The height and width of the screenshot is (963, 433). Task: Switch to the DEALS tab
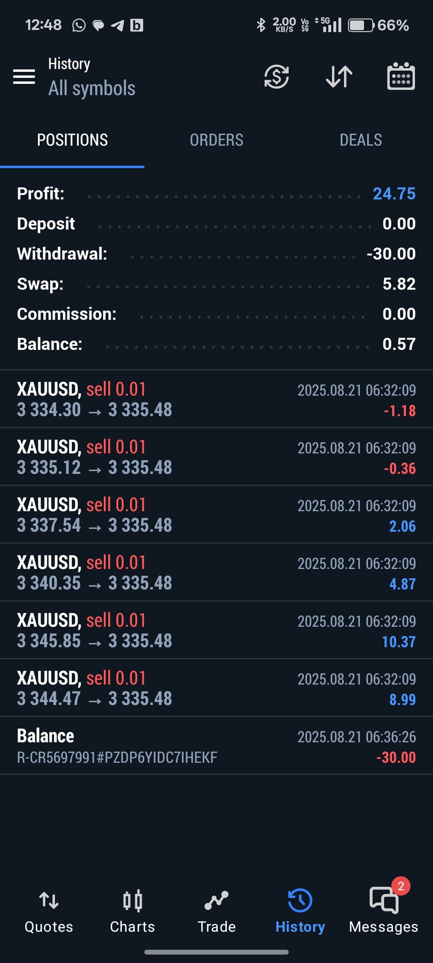tap(361, 140)
